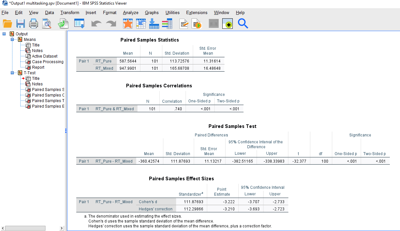Click the Print toolbar icon
This screenshot has height=231, width=400.
click(x=34, y=24)
